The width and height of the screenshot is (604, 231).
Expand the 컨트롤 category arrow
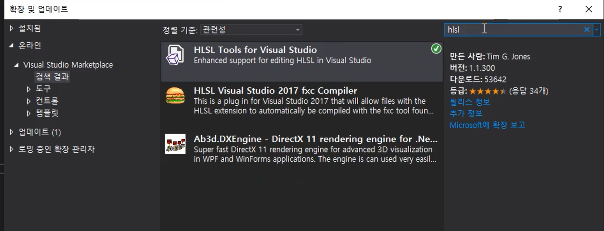[29, 101]
